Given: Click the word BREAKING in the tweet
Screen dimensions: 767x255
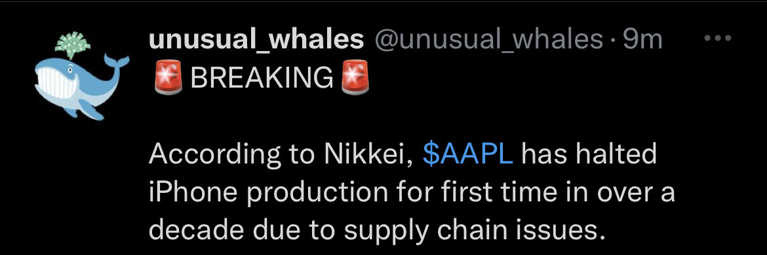Looking at the screenshot, I should pyautogui.click(x=262, y=79).
